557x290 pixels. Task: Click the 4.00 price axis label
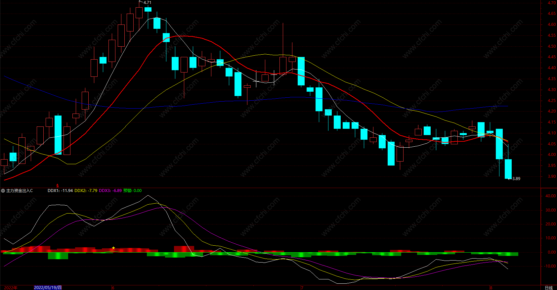point(551,155)
